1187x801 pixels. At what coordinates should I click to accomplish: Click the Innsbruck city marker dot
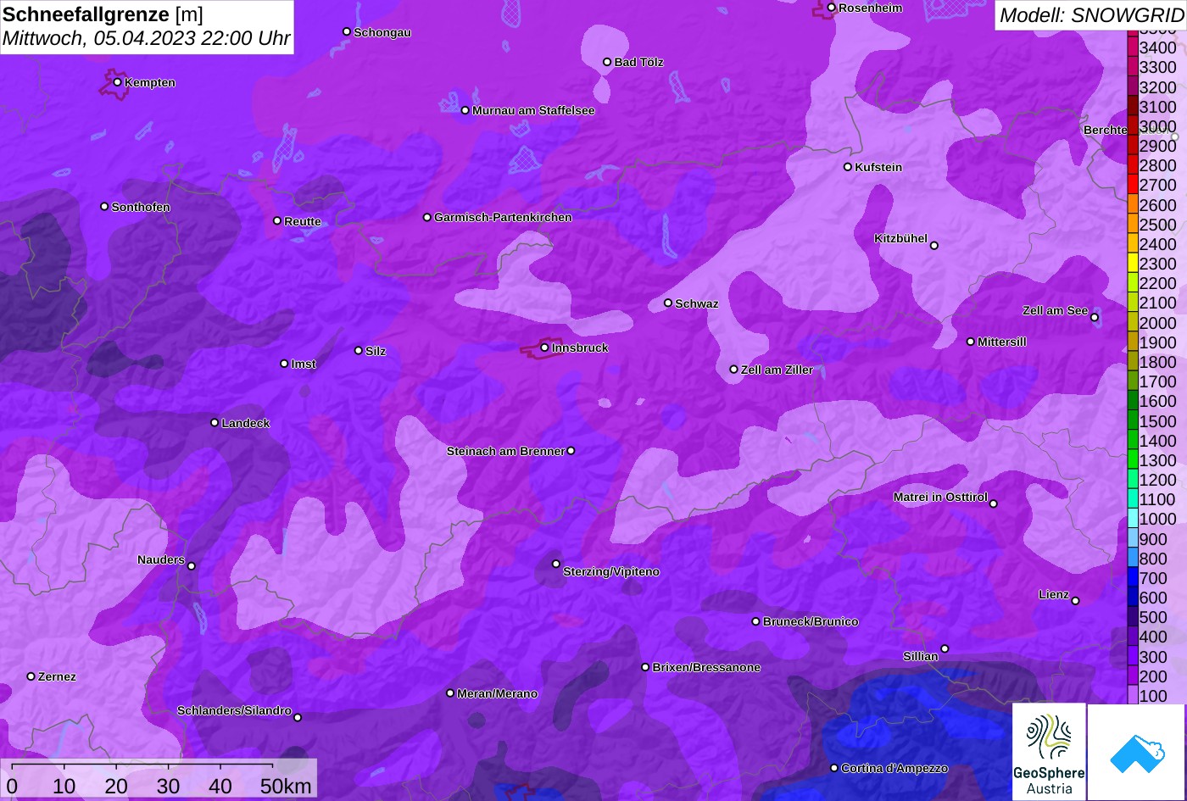tap(544, 348)
